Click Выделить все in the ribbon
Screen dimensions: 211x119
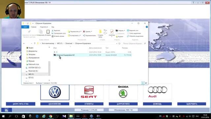(133, 30)
